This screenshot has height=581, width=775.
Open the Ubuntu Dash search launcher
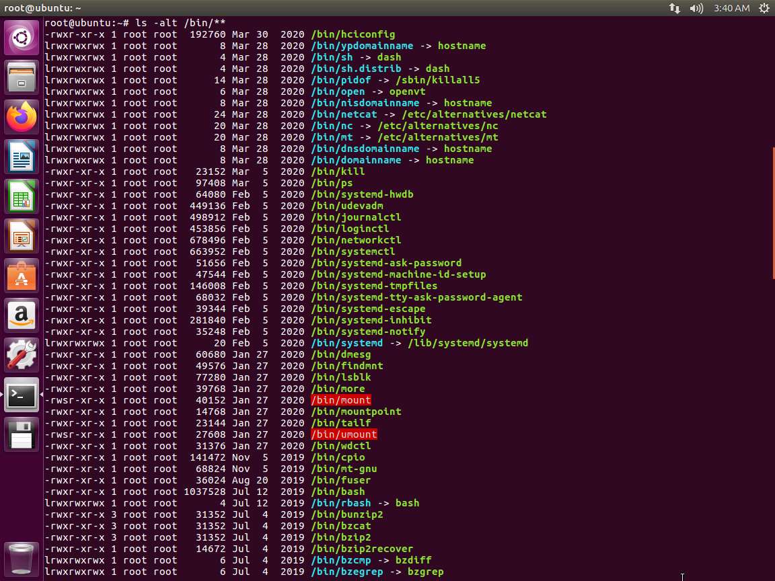[x=22, y=38]
